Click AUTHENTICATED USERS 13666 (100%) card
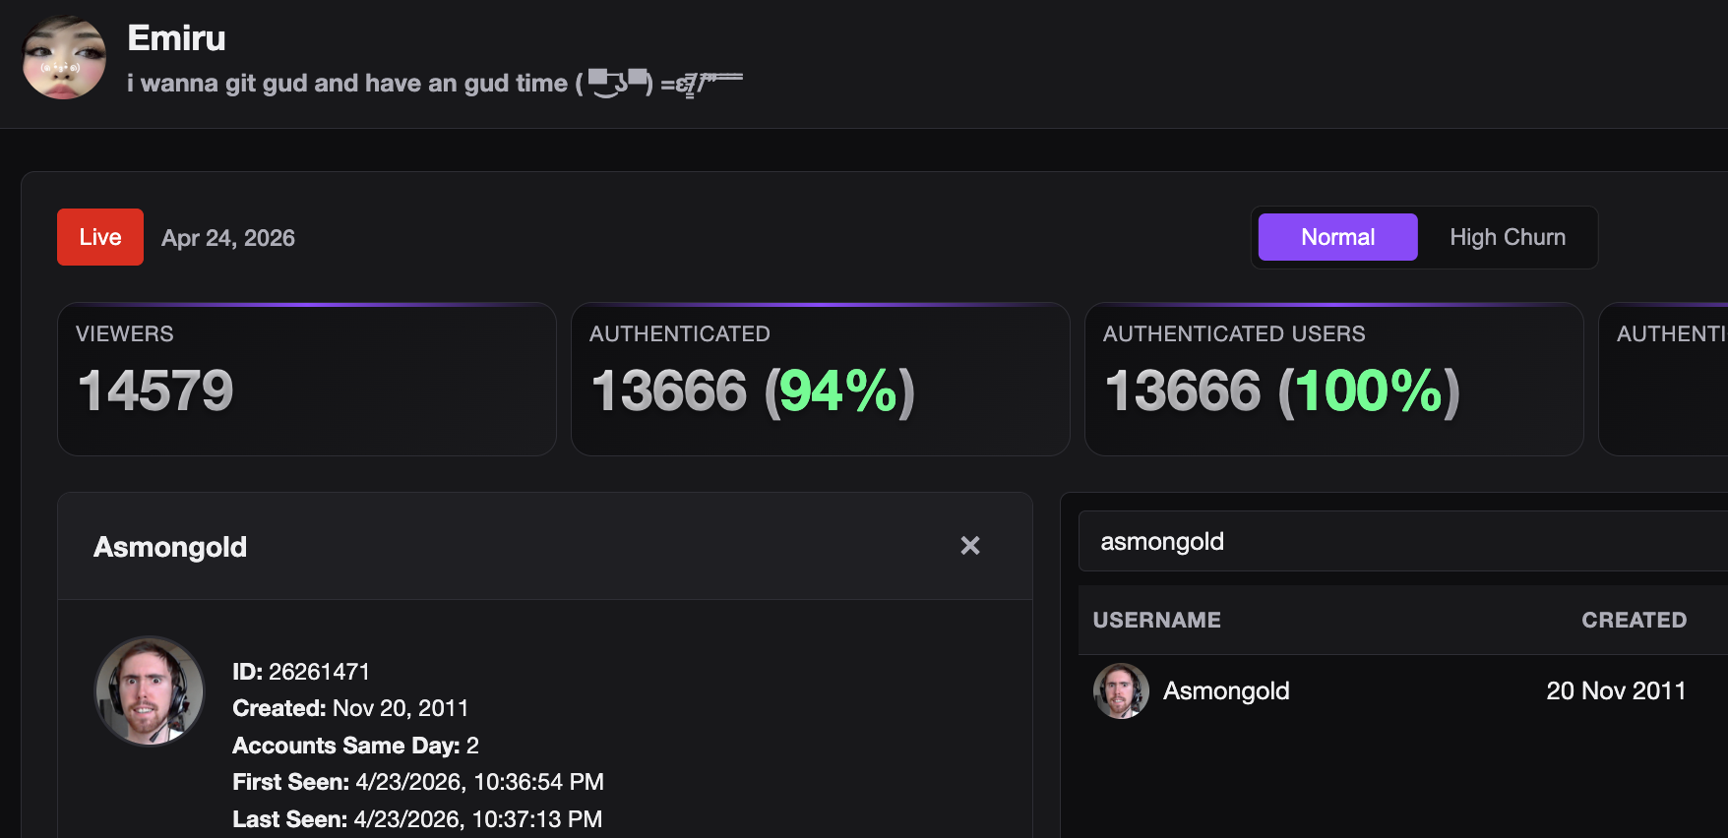The image size is (1728, 838). (x=1333, y=379)
